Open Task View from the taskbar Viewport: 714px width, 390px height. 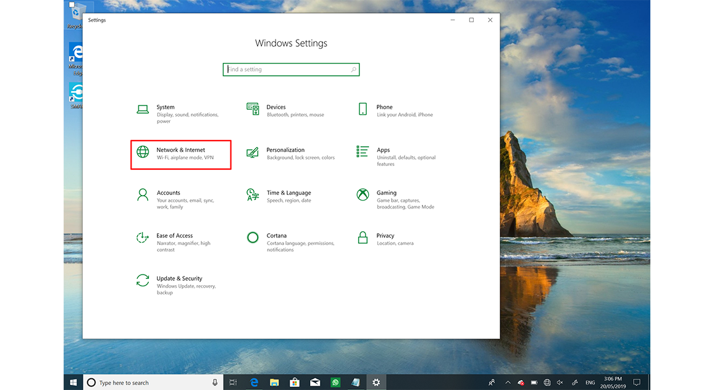point(233,382)
